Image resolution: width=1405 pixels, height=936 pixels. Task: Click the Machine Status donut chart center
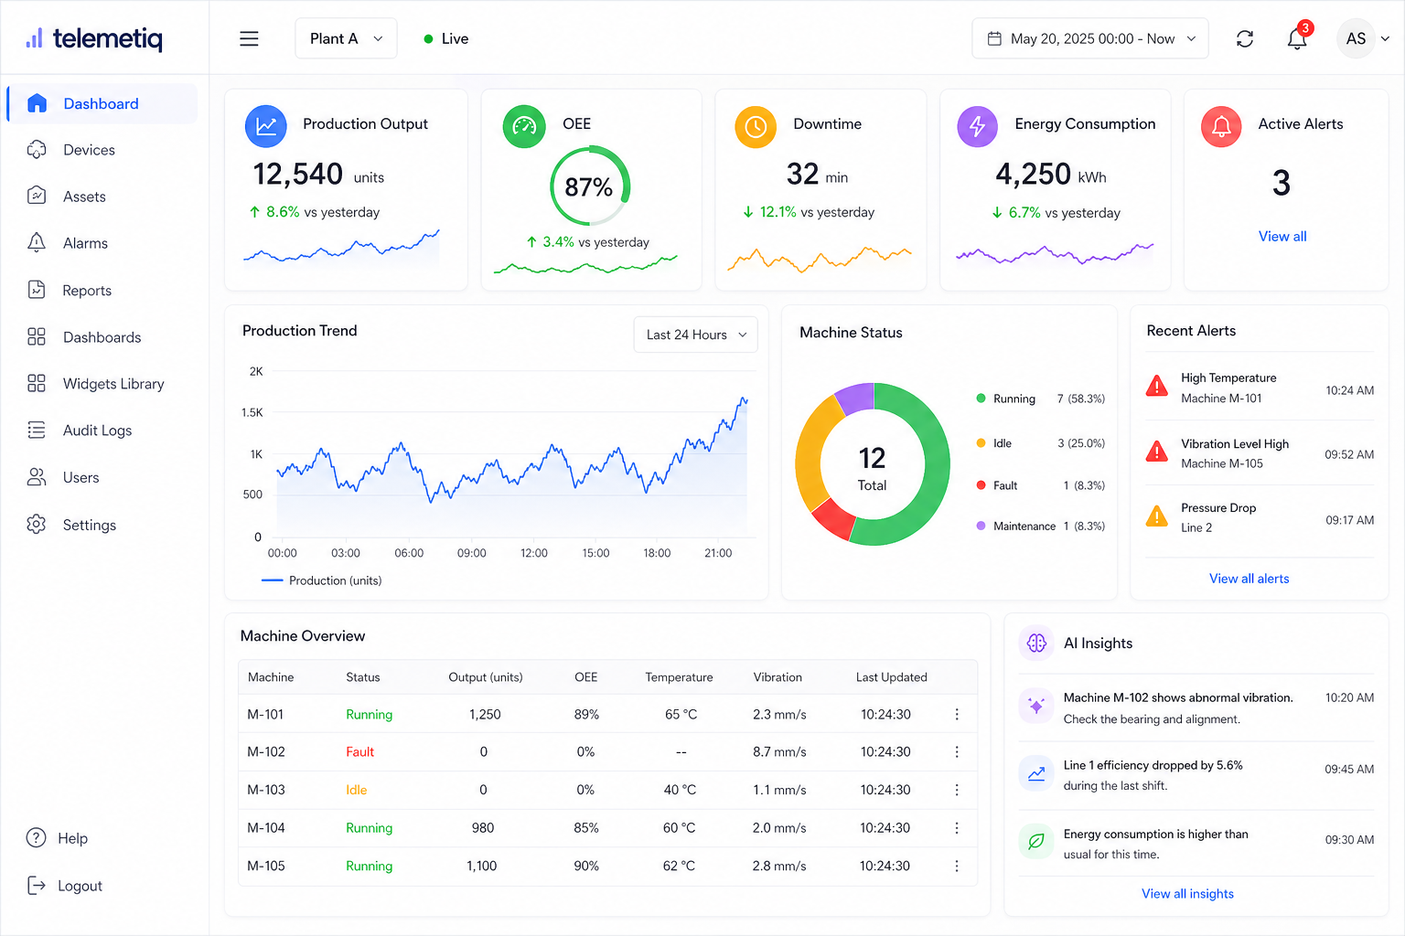873,466
